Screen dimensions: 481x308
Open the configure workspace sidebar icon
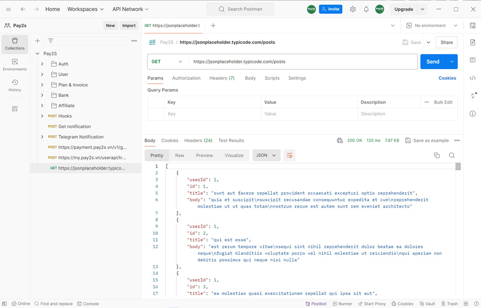(15, 108)
